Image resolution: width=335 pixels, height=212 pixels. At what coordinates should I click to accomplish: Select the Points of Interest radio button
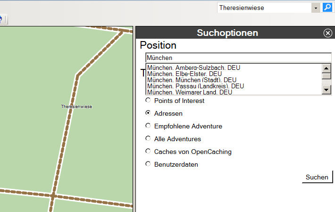148,100
